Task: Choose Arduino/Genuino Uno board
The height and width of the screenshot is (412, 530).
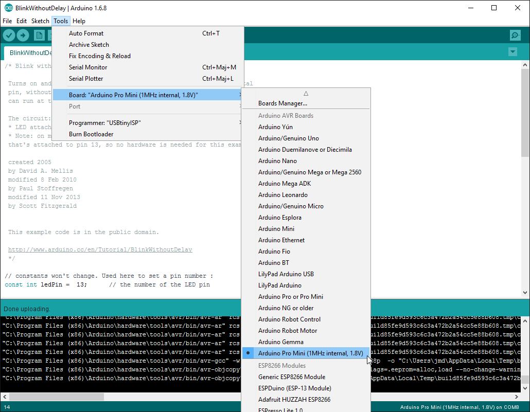Action: pyautogui.click(x=288, y=138)
